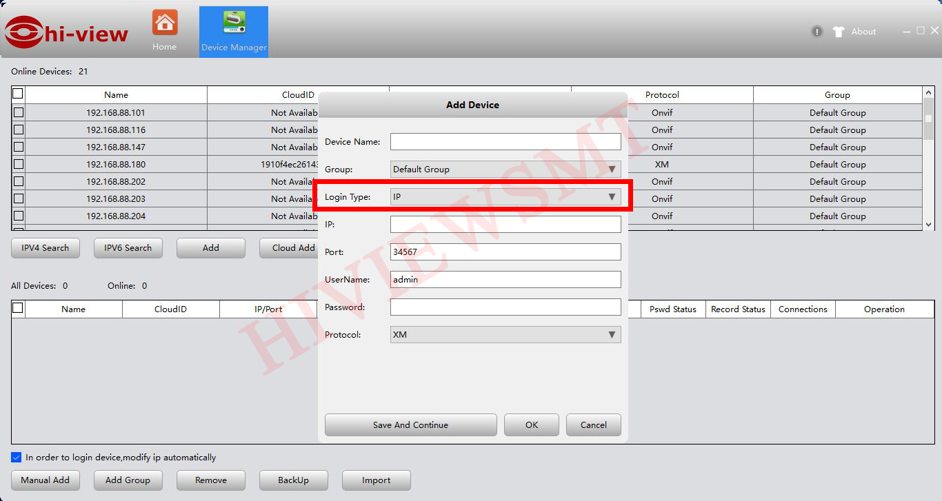942x501 pixels.
Task: Click the IPV4 Search button
Action: 46,248
